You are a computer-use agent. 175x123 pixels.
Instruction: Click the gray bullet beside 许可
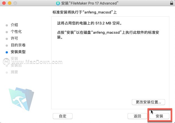coord(7,39)
